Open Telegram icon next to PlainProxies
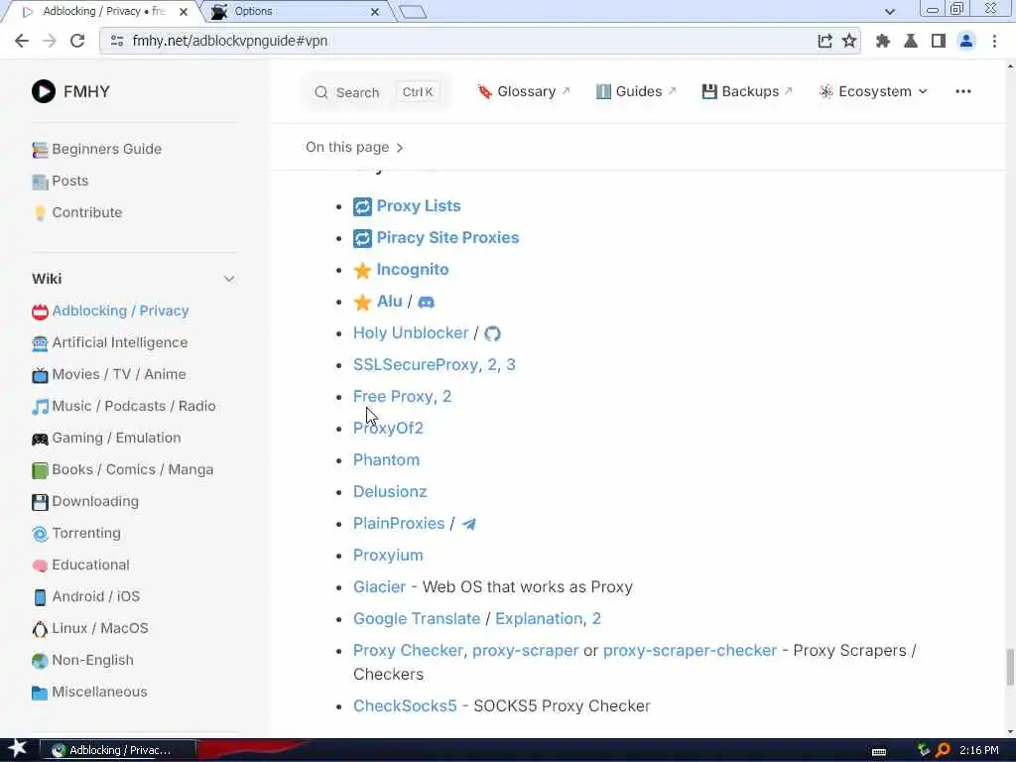The height and width of the screenshot is (762, 1016). (x=469, y=524)
